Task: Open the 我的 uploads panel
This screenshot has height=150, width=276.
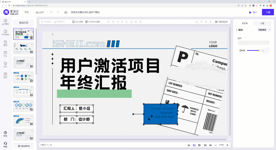Action: click(5, 75)
